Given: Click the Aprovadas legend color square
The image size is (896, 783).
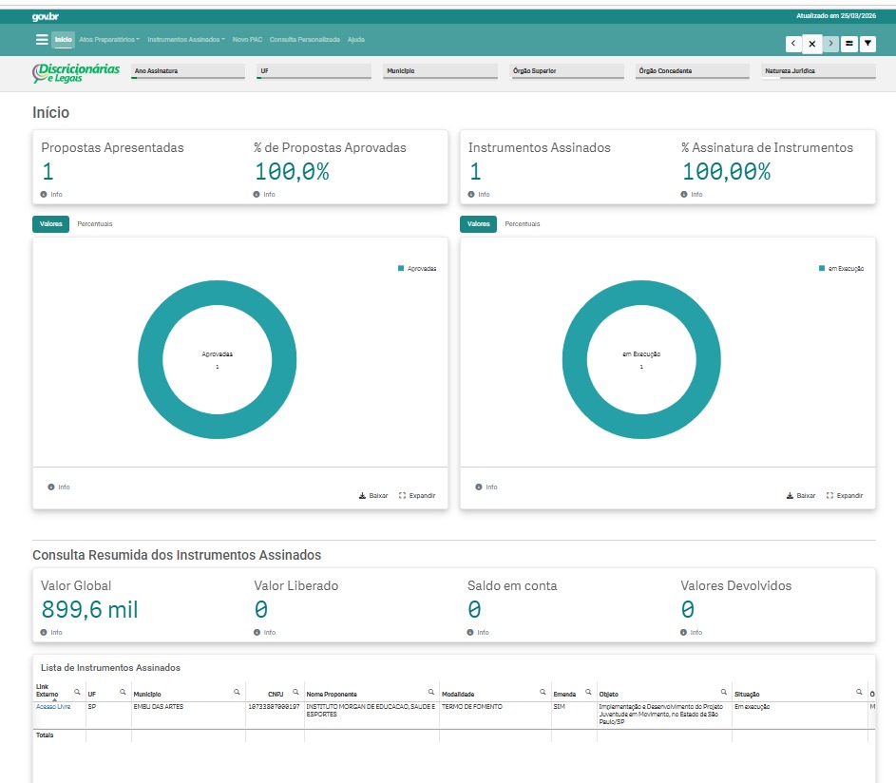Looking at the screenshot, I should click(401, 269).
